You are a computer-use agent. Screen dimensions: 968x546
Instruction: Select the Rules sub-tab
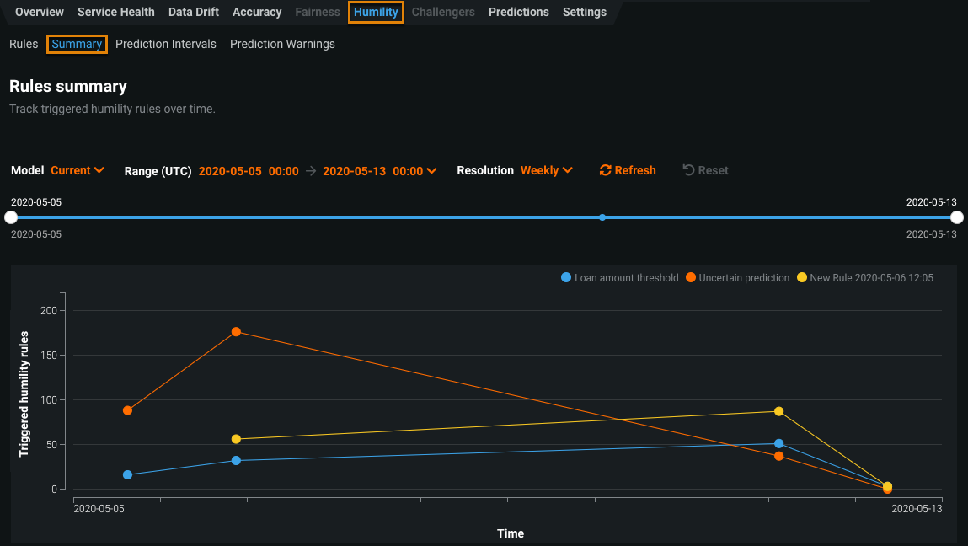click(24, 44)
